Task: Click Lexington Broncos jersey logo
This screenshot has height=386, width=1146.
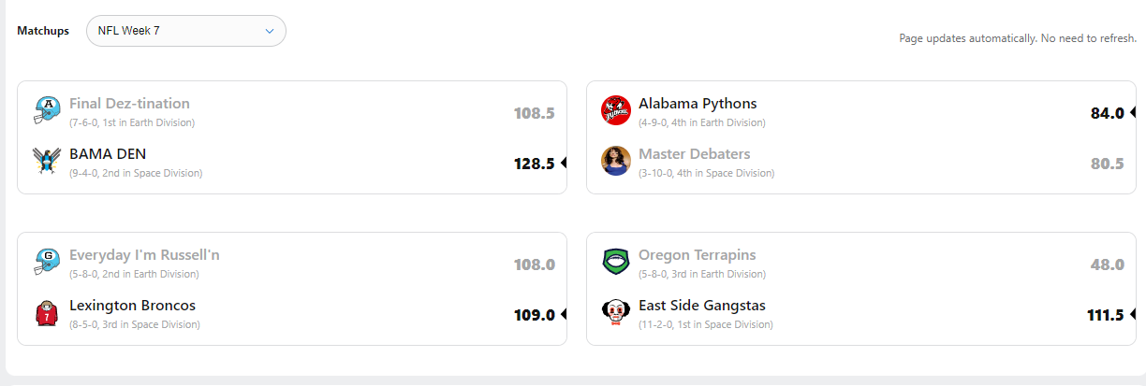Action: (46, 312)
